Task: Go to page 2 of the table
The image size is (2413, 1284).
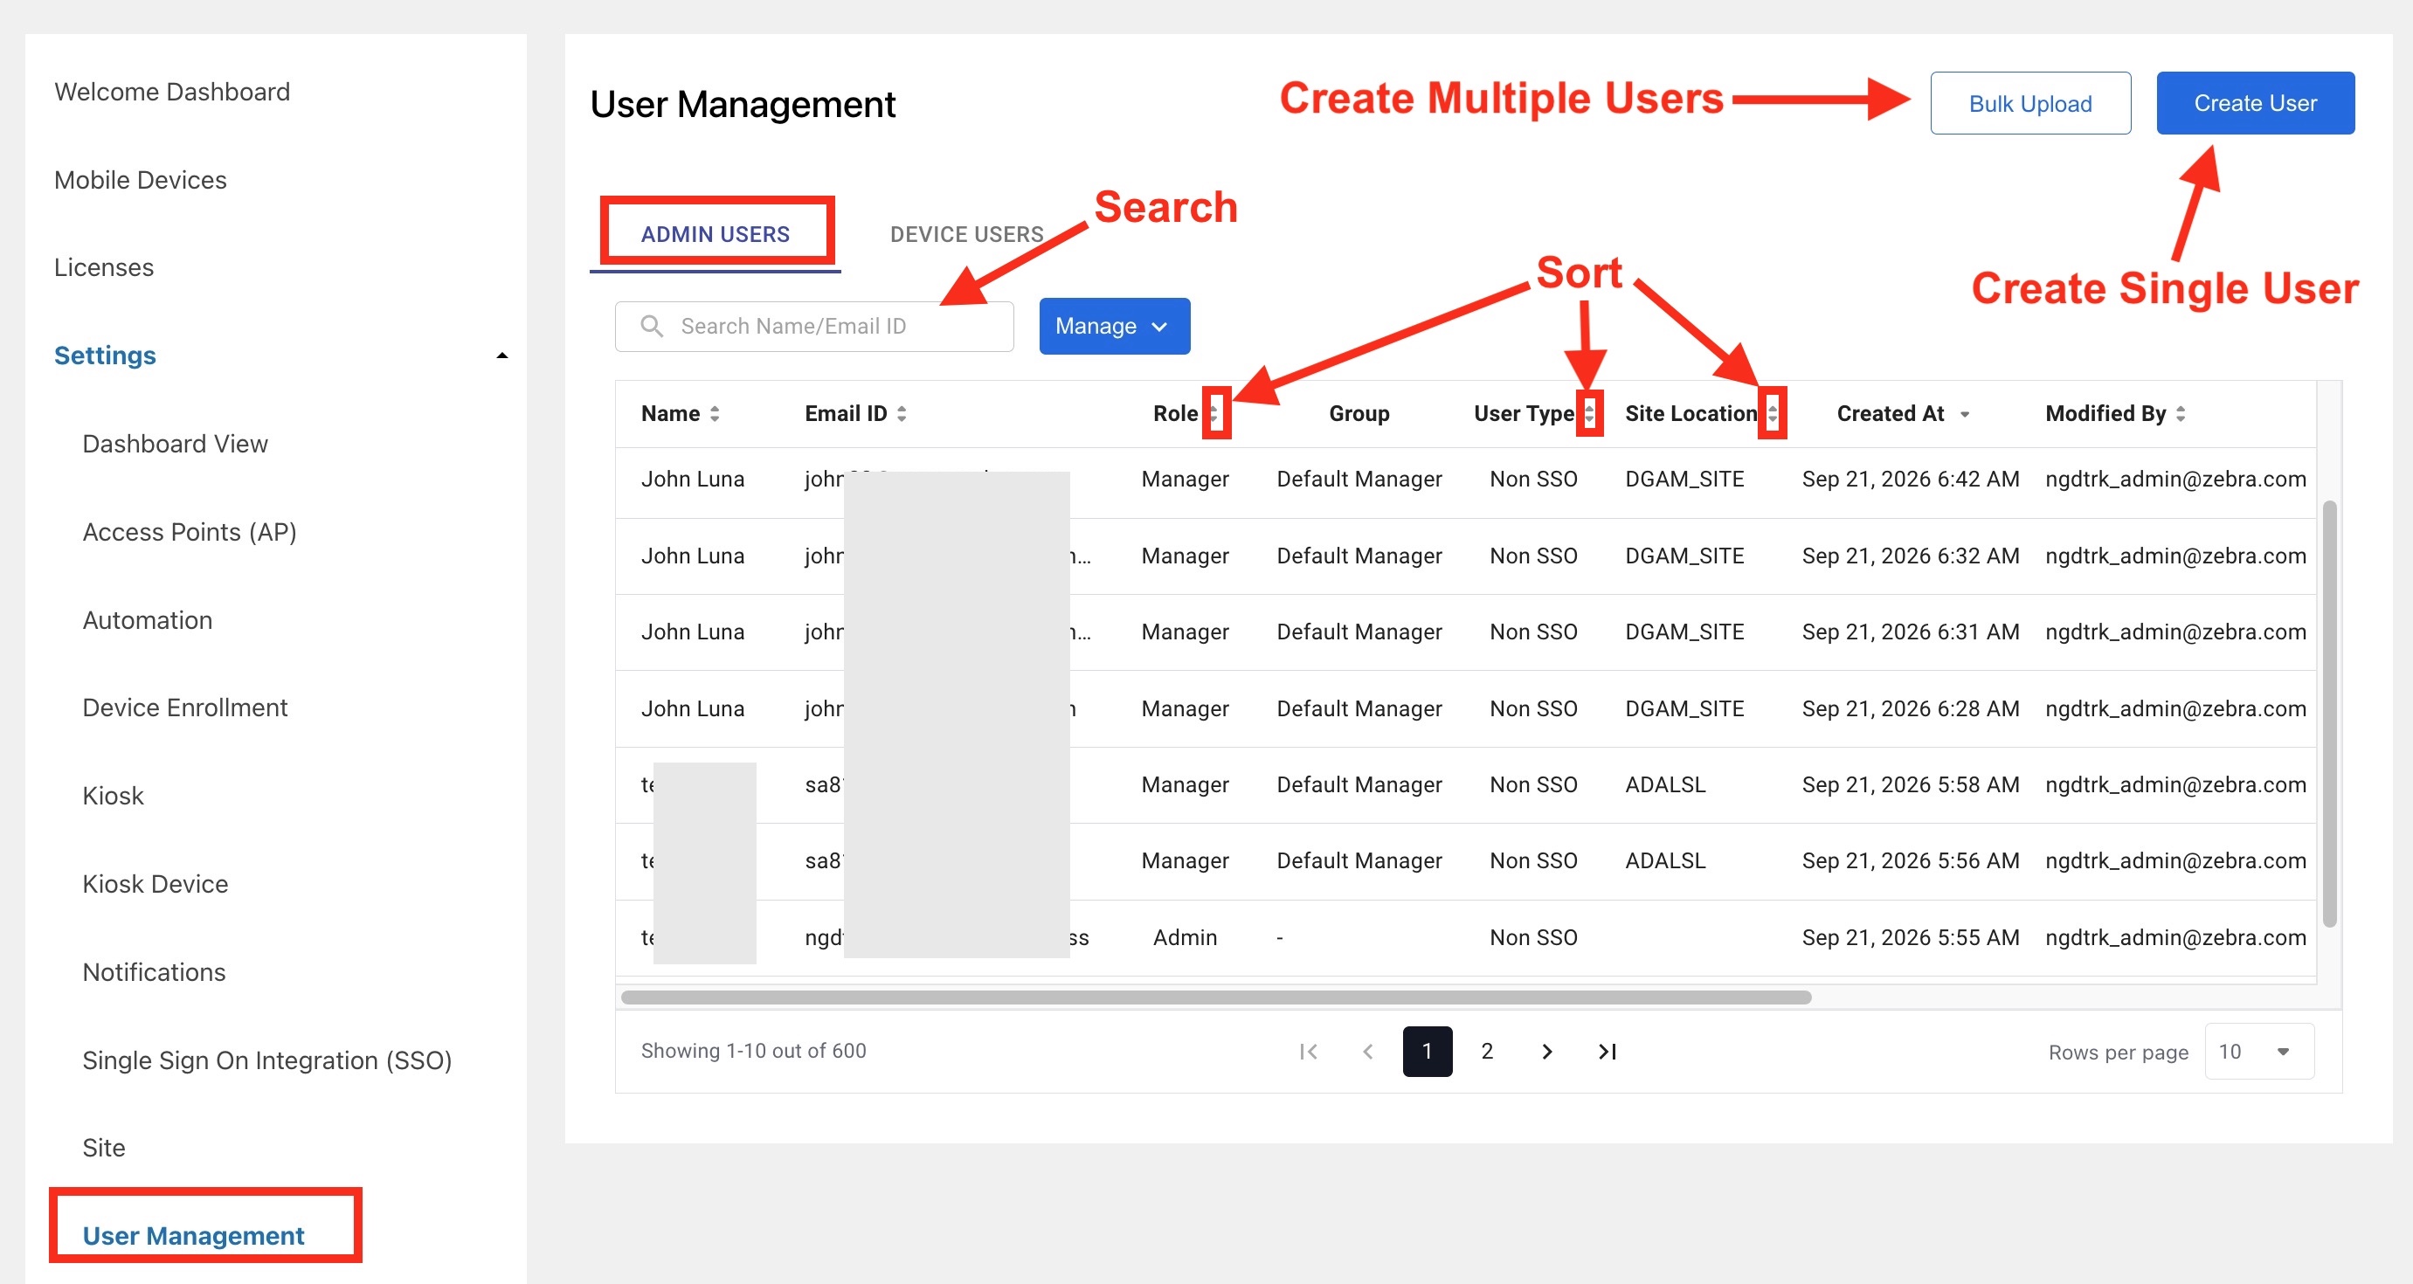Action: [1487, 1052]
